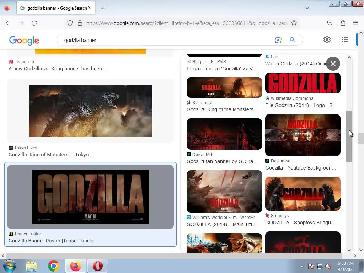
Task: Open the William's World of Film thumbnail
Action: 225,191
